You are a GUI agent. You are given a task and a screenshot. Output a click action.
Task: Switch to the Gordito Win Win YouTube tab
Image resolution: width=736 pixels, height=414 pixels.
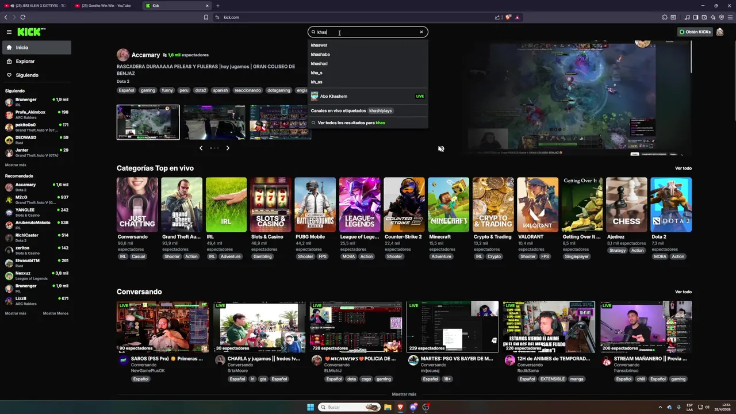106,6
